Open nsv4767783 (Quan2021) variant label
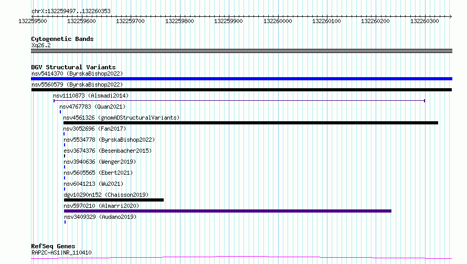Viewport: 467px width, 264px height. click(92, 107)
